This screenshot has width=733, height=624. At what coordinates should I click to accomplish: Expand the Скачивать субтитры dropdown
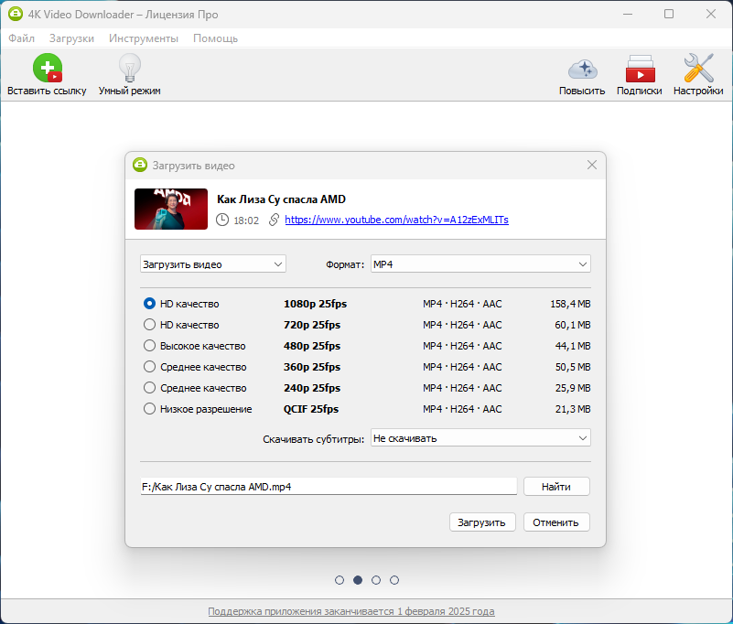pyautogui.click(x=480, y=438)
